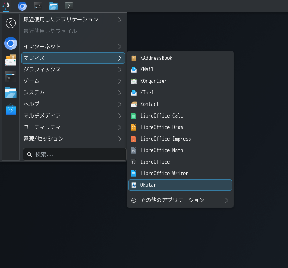The height and width of the screenshot is (268, 288).
Task: Launch LibreOffice Calc
Action: point(180,116)
